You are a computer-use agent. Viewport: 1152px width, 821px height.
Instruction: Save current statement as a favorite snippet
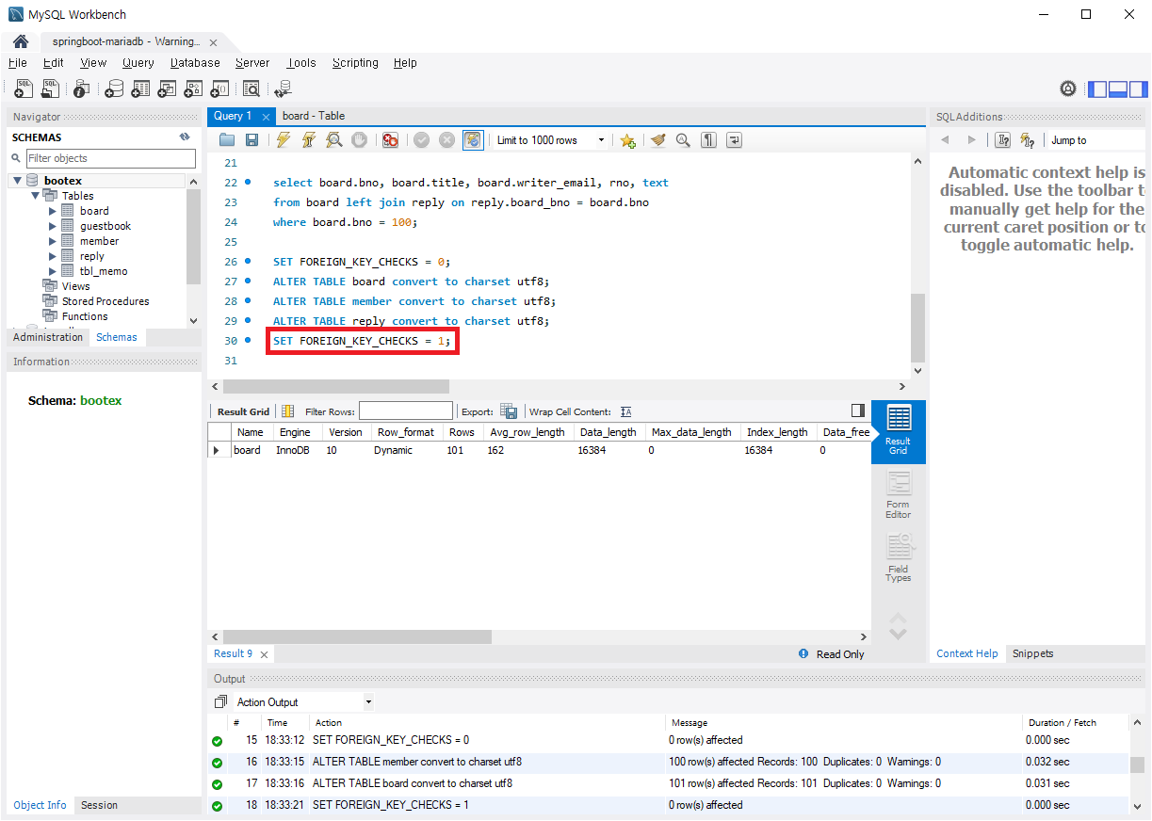(x=627, y=140)
